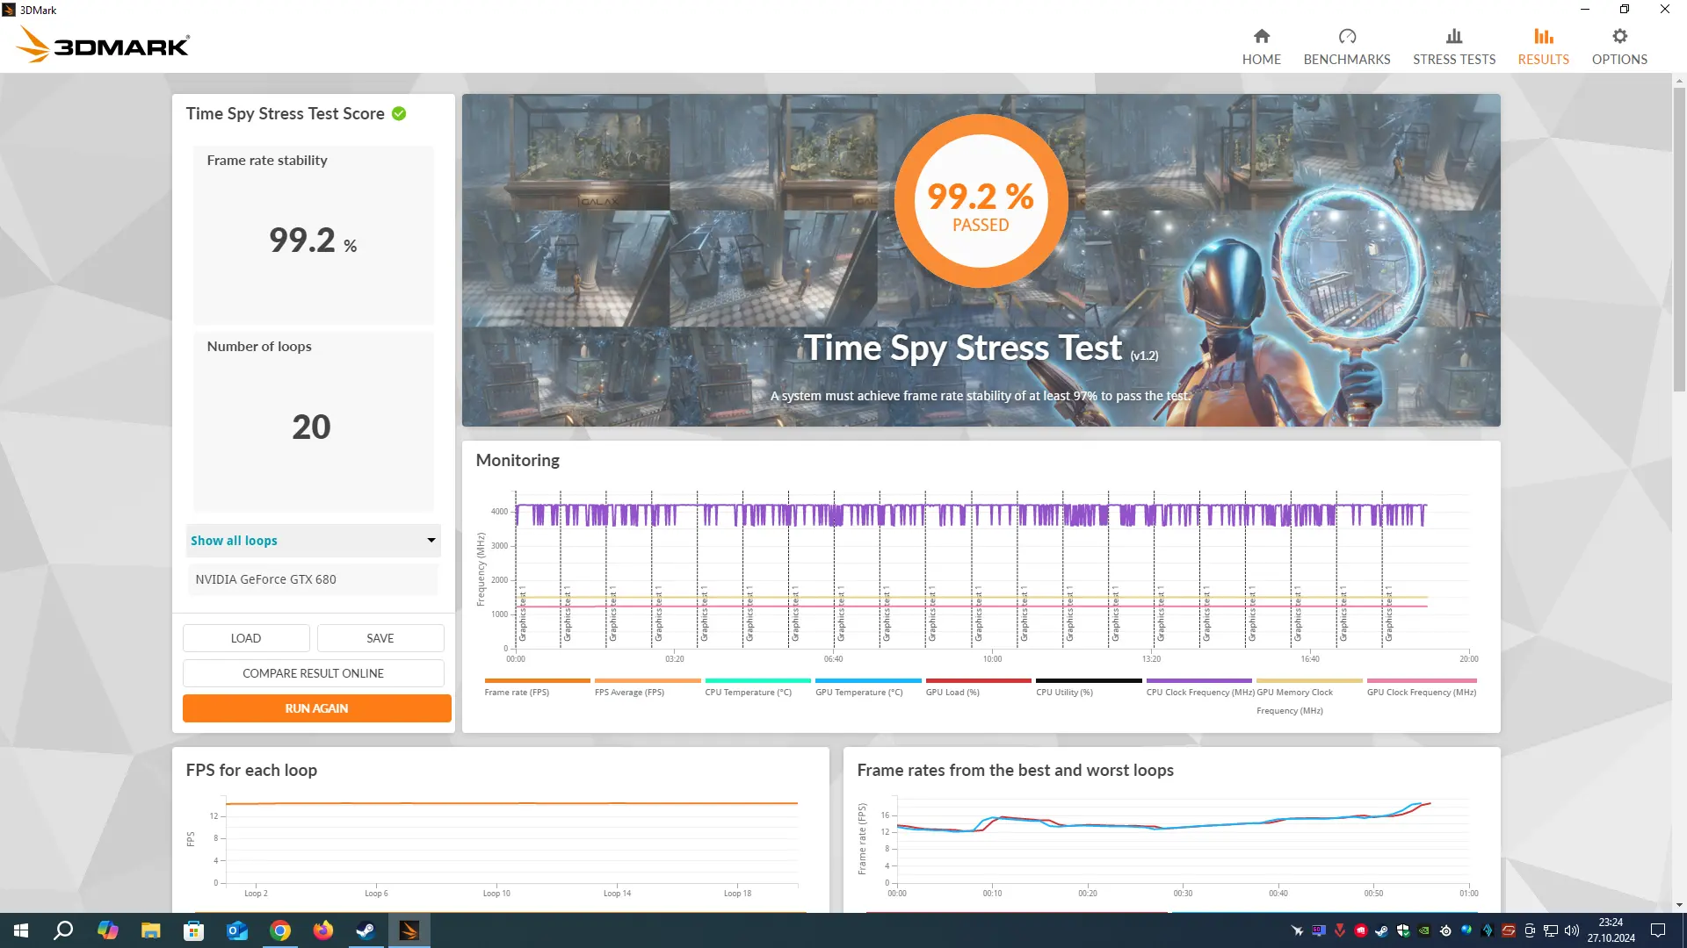1687x948 pixels.
Task: Click the globe tray icon
Action: point(1466,930)
